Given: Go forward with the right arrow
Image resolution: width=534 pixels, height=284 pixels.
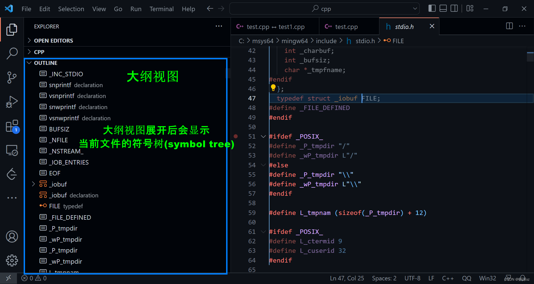Looking at the screenshot, I should point(221,9).
